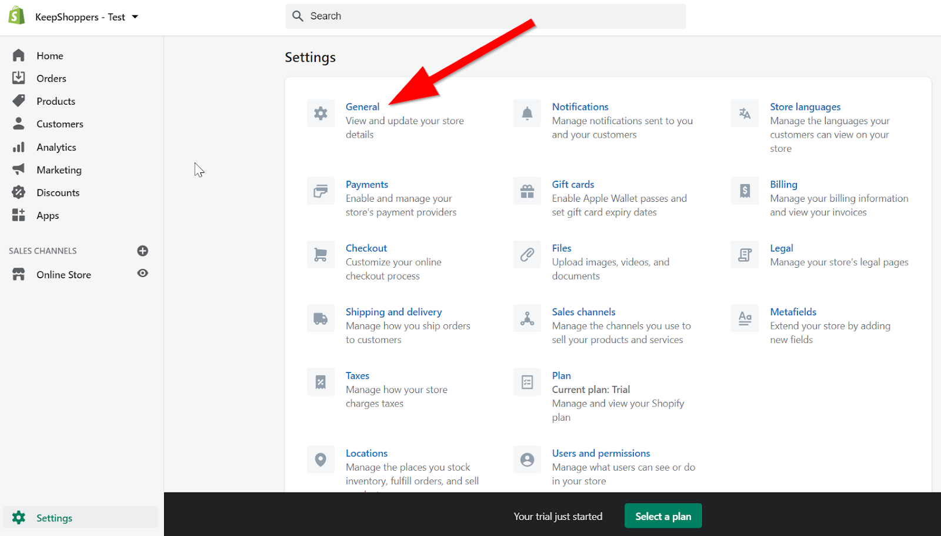Click the Legal scroll icon
This screenshot has height=536, width=941.
[745, 254]
